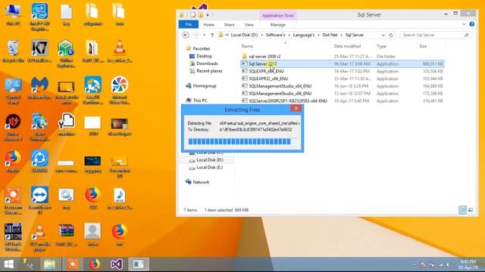Screen dimensions: 485x272
Task: Launch HTTrack Website Copier shortcut
Action: tap(13, 237)
